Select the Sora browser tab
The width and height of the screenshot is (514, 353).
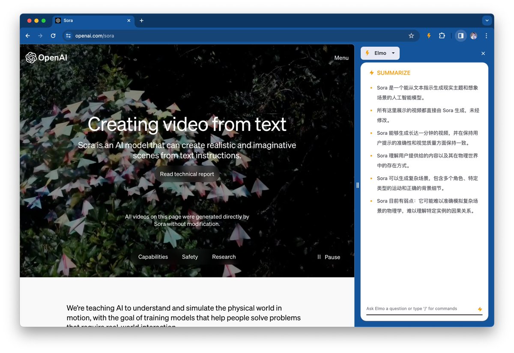pyautogui.click(x=93, y=21)
